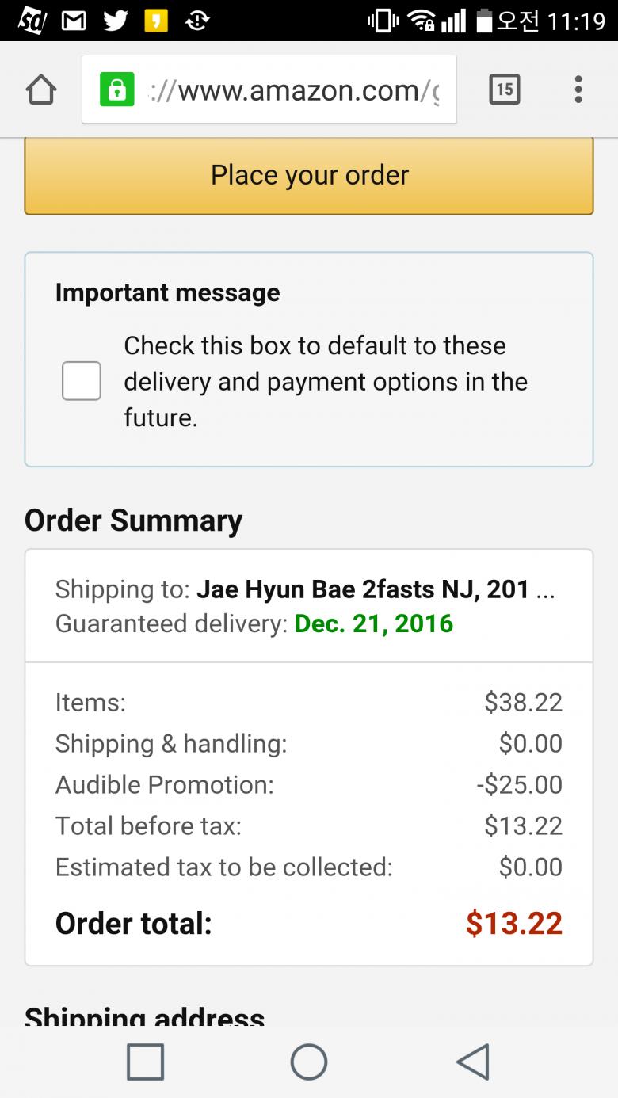Tap the Dec. 21, 2016 guaranteed delivery date
This screenshot has height=1098, width=618.
tap(374, 623)
